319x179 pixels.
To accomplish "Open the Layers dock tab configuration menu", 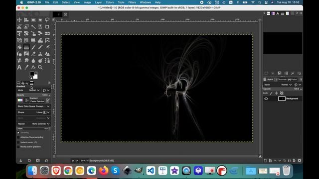I will [x=301, y=80].
